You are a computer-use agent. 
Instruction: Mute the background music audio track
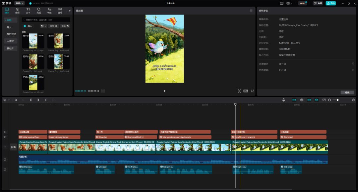[x=5, y=160]
